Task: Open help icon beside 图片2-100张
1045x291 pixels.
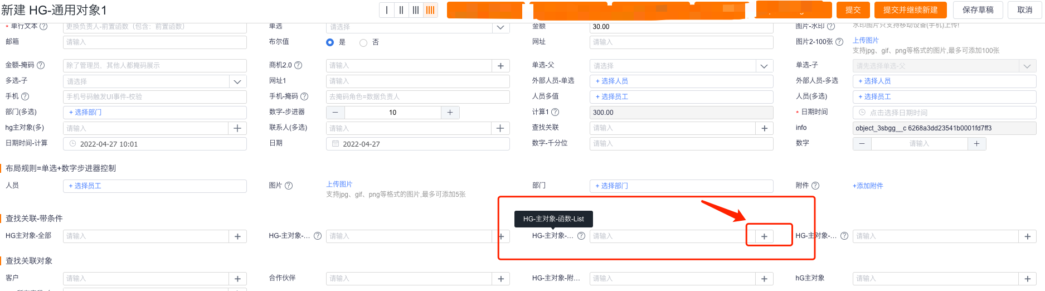Action: (839, 42)
